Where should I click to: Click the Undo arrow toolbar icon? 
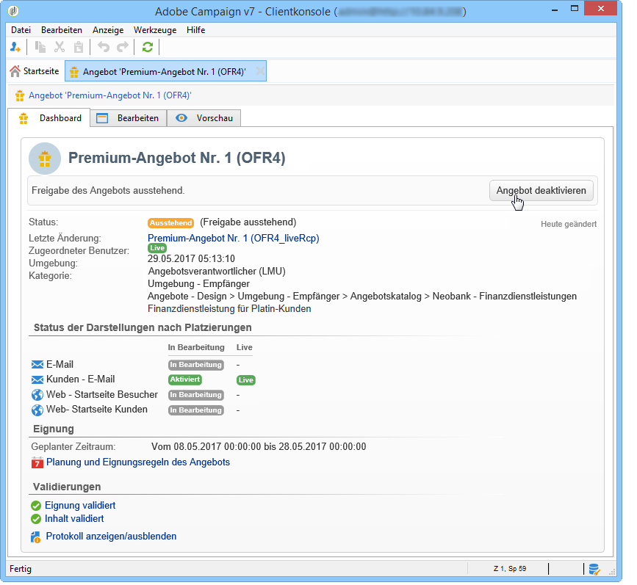(x=103, y=47)
